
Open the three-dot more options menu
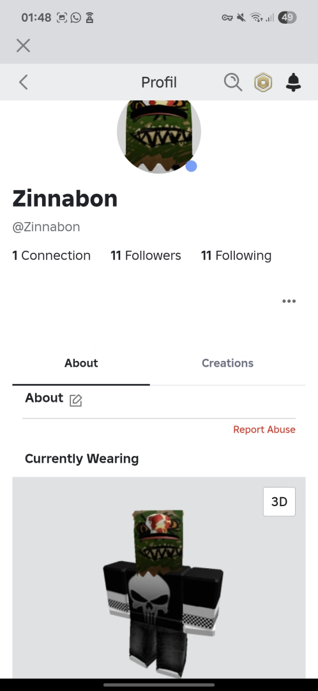click(x=289, y=301)
